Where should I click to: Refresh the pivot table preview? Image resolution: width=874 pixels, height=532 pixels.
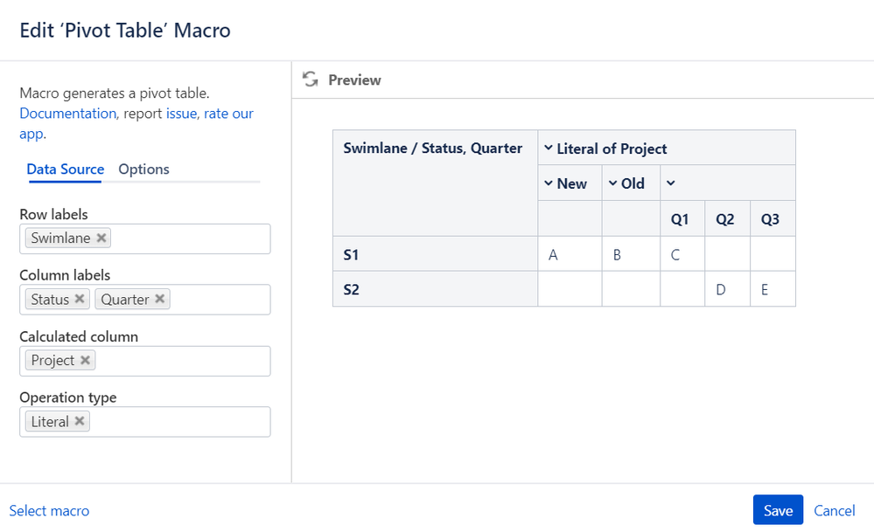(310, 79)
